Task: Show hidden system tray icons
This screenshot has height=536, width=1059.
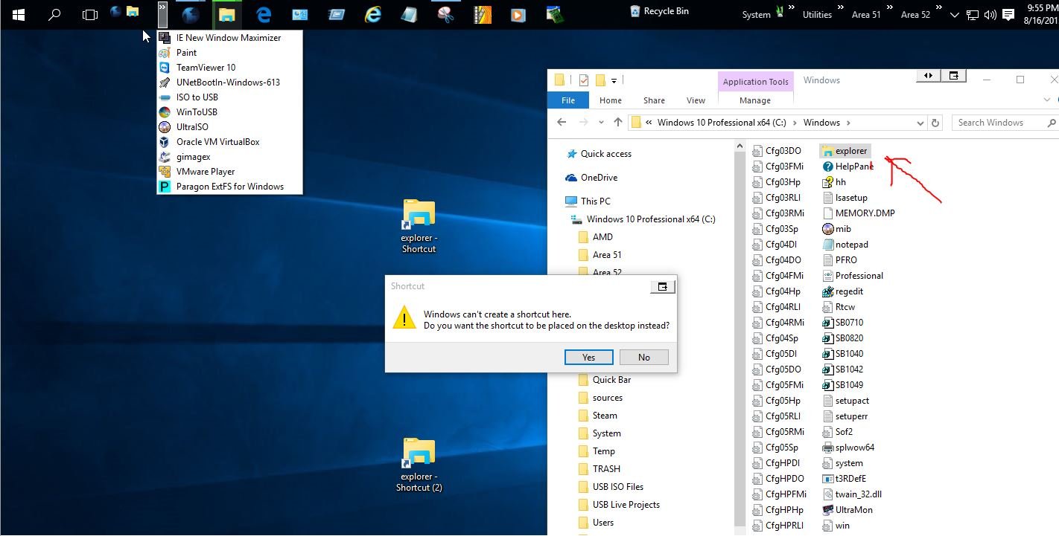Action: click(x=955, y=14)
